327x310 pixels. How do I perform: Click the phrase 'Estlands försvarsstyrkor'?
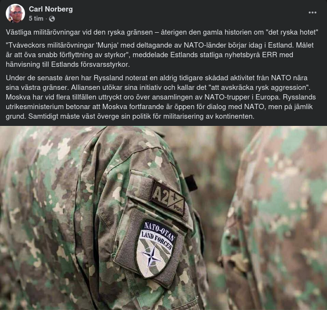(x=90, y=64)
